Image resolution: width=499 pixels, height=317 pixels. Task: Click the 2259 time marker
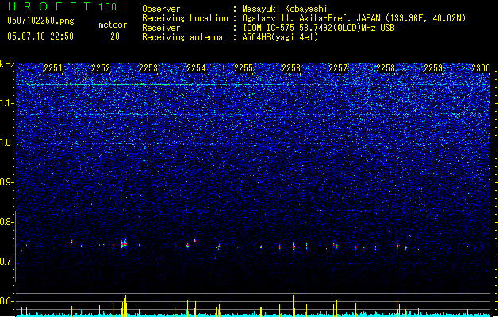pos(433,68)
